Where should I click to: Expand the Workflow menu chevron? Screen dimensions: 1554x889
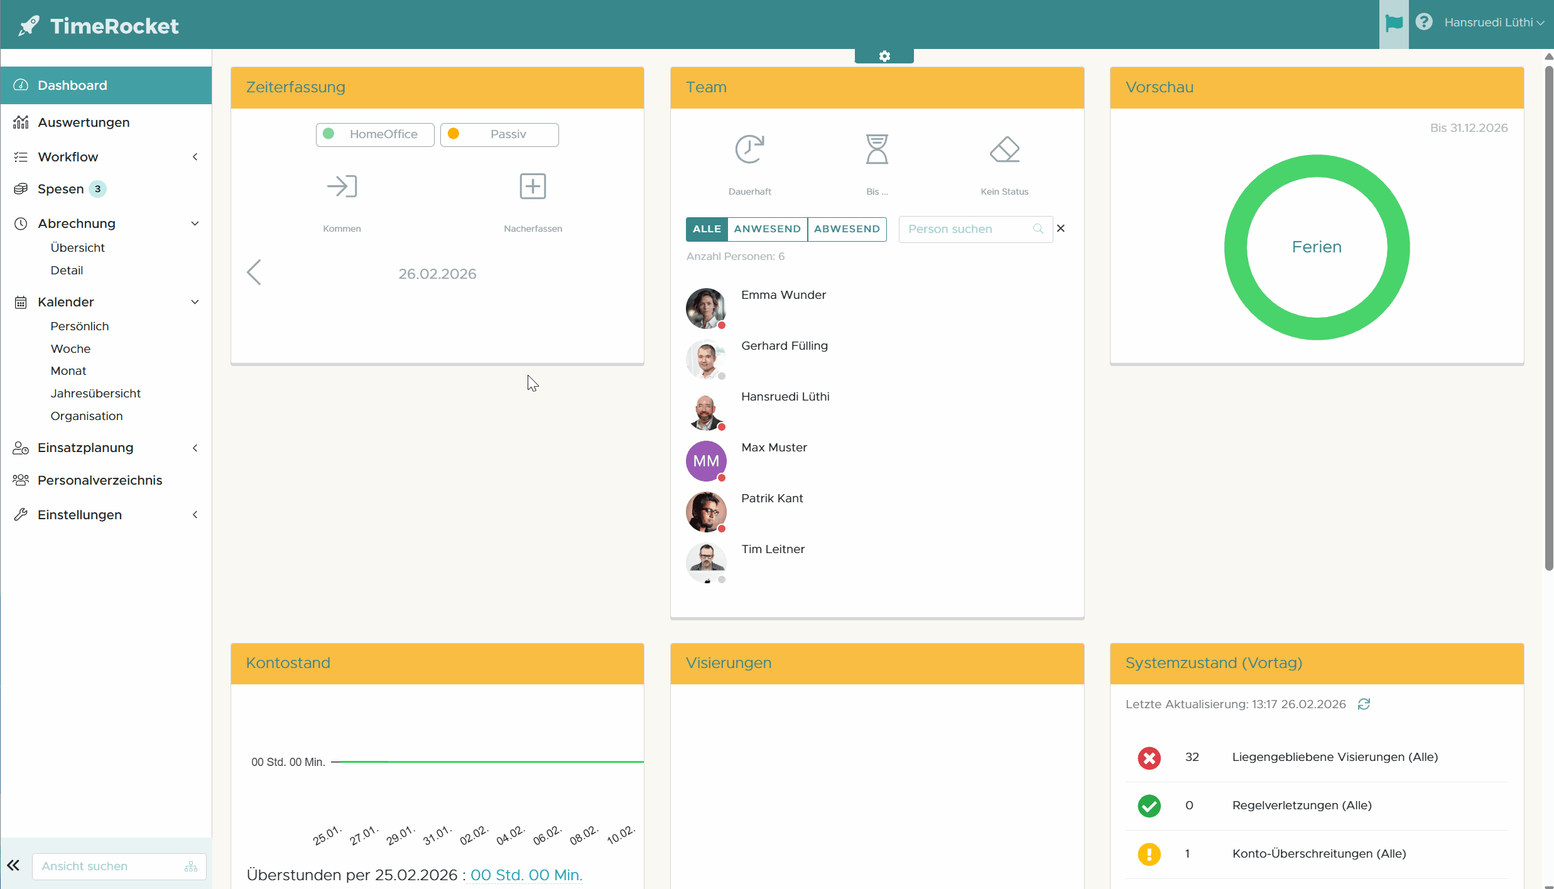point(195,157)
